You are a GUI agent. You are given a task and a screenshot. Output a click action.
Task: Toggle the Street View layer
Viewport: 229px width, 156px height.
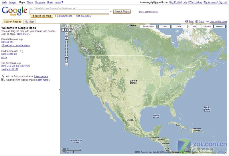coord(148,27)
